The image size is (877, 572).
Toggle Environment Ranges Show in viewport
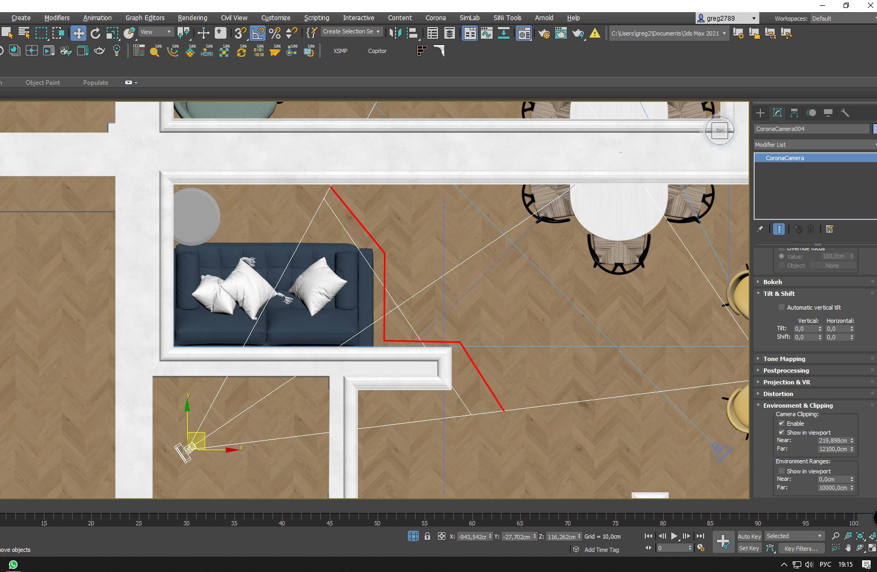pyautogui.click(x=781, y=471)
